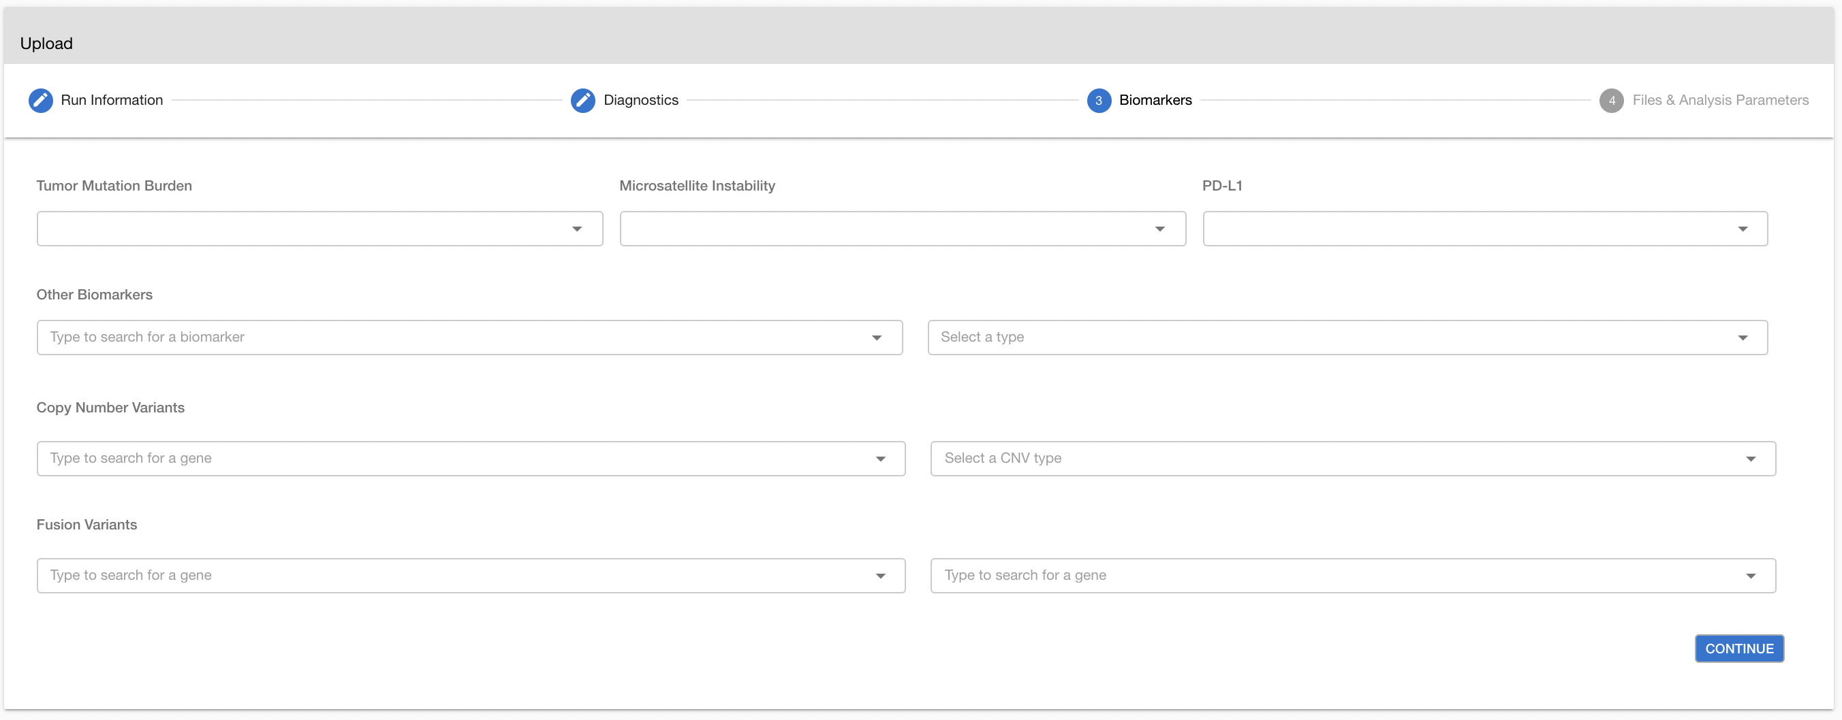
Task: Click the step 3 Biomarkers circle icon
Action: coord(1098,101)
